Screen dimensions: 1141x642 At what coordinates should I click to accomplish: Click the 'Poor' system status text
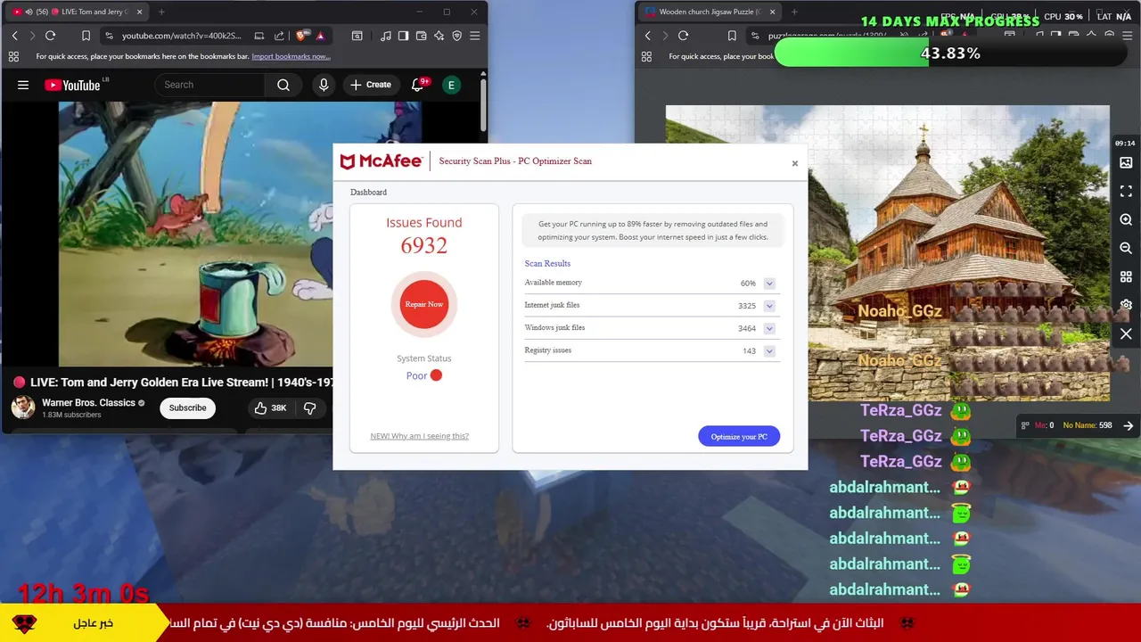point(416,375)
